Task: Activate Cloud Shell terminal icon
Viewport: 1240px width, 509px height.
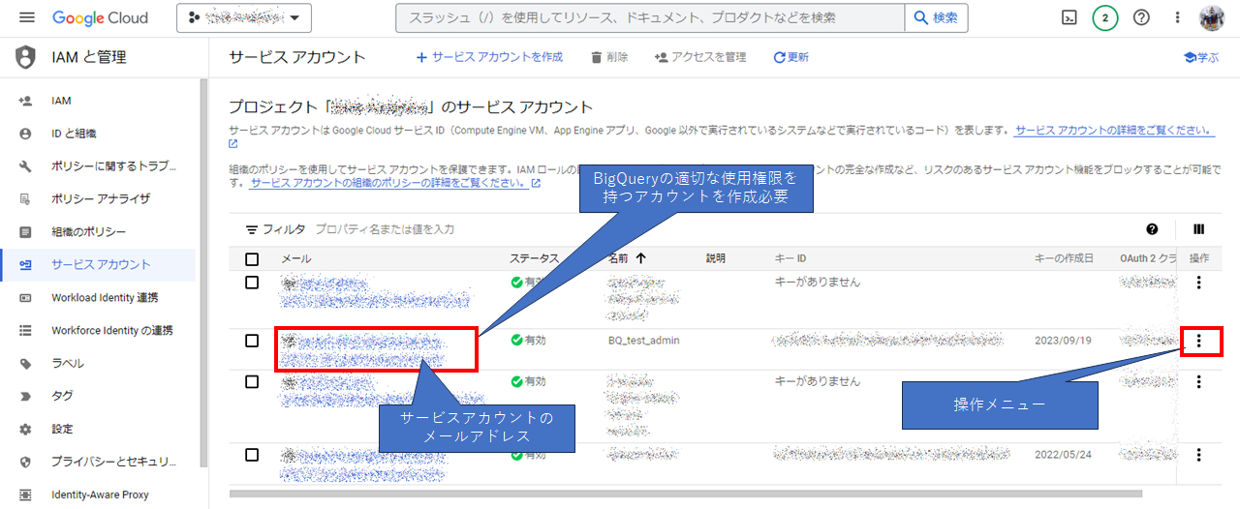Action: click(1069, 17)
